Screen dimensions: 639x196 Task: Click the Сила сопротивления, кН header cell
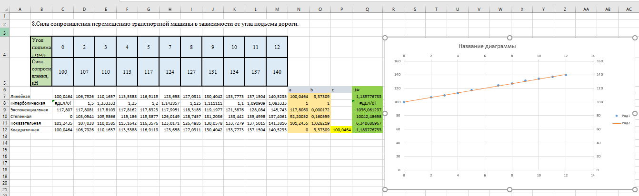point(41,72)
